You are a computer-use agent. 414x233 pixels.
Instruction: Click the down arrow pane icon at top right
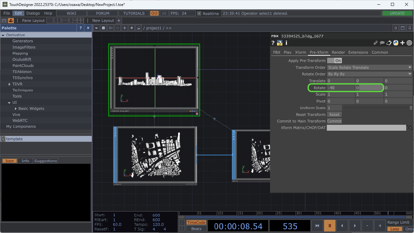pyautogui.click(x=409, y=28)
